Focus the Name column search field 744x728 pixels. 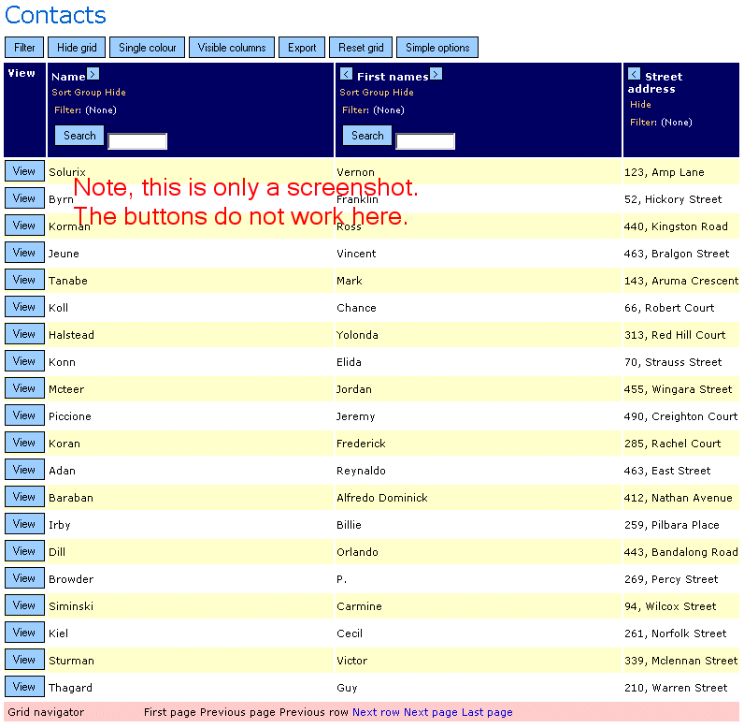pos(137,141)
